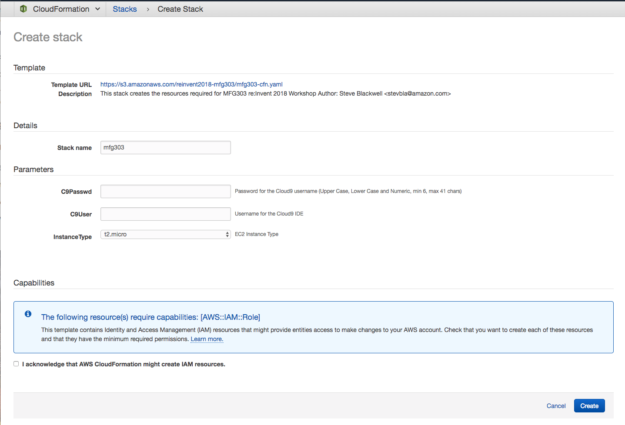
Task: Click the Create Stack breadcrumb text
Action: tap(180, 9)
